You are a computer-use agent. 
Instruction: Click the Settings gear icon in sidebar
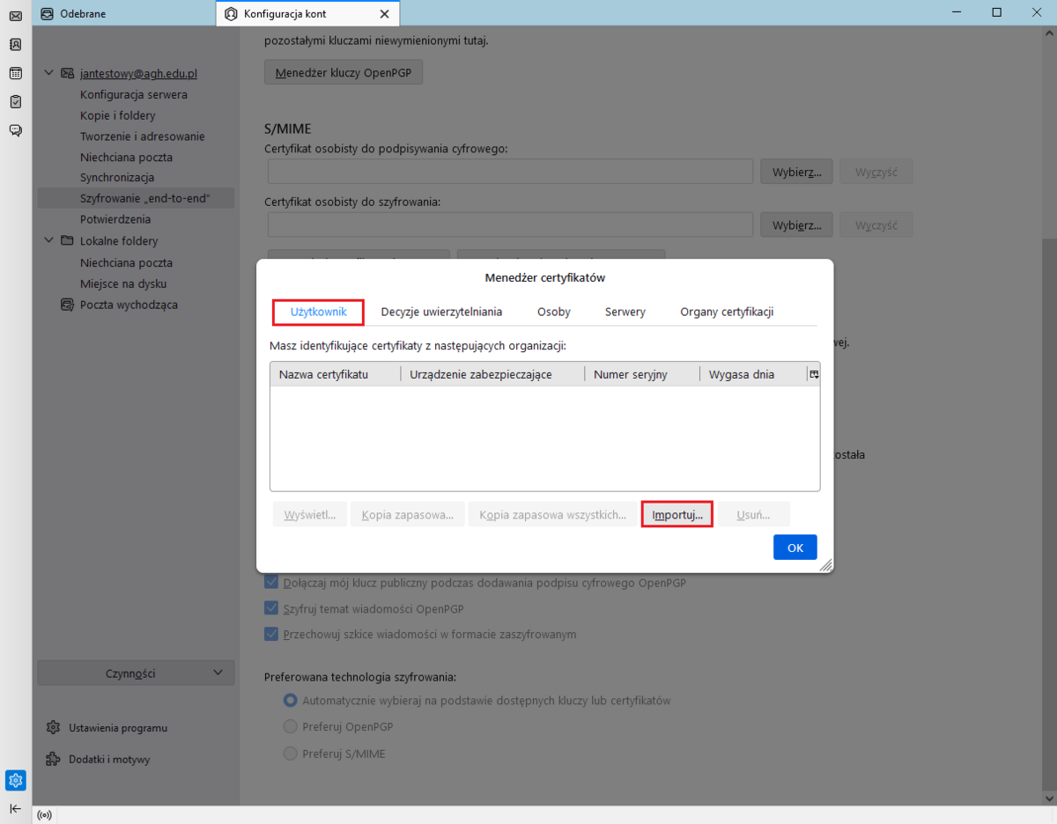[x=15, y=780]
